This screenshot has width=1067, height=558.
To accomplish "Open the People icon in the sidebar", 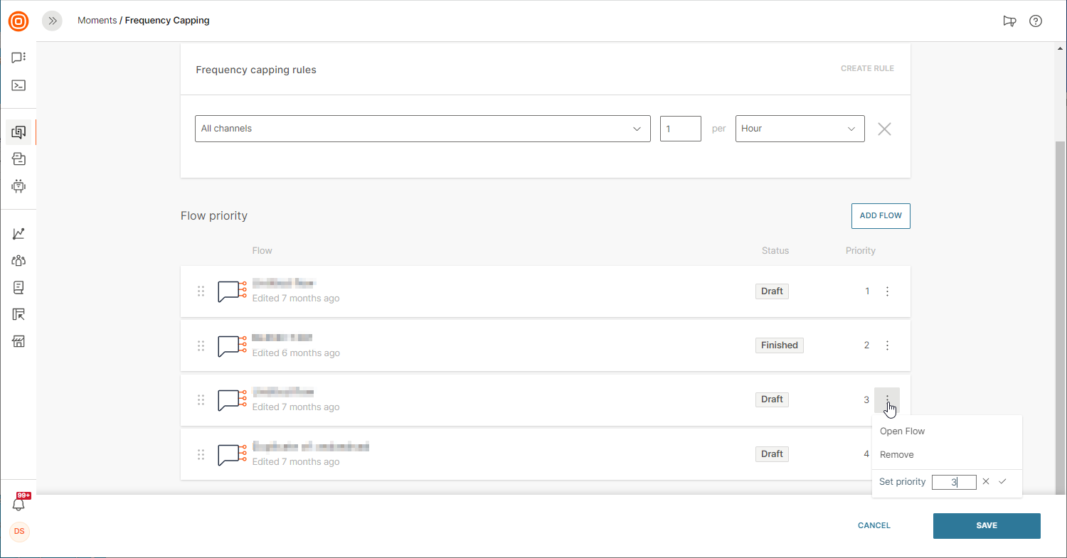I will pos(18,261).
